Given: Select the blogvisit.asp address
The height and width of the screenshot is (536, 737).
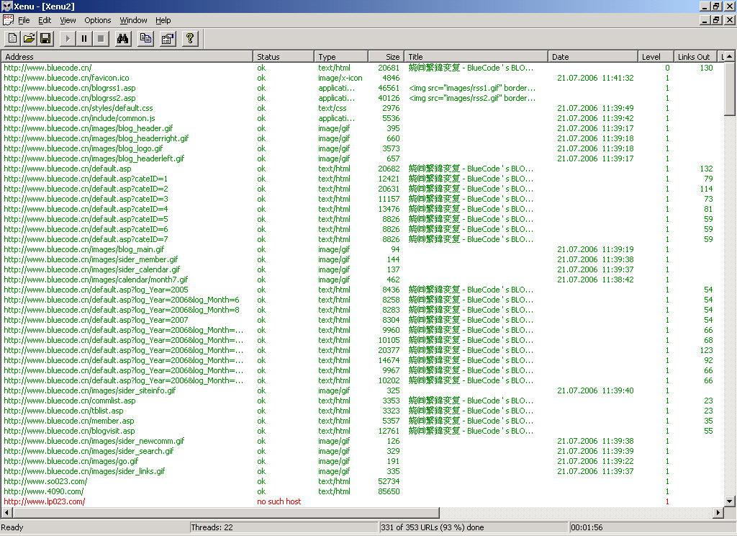Looking at the screenshot, I should tap(70, 431).
